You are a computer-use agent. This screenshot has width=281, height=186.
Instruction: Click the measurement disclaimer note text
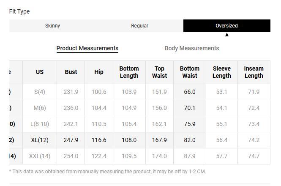pyautogui.click(x=107, y=172)
